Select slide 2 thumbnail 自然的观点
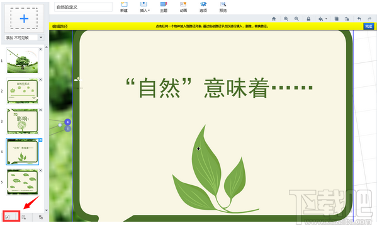This screenshot has height=228, width=377. [23, 91]
